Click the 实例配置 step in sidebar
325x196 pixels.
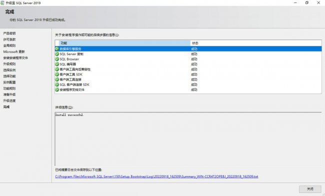pyautogui.click(x=9, y=82)
